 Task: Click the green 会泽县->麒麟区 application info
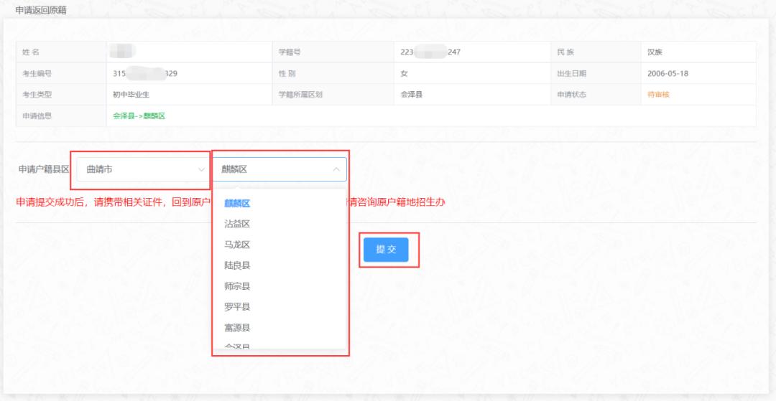[x=139, y=115]
